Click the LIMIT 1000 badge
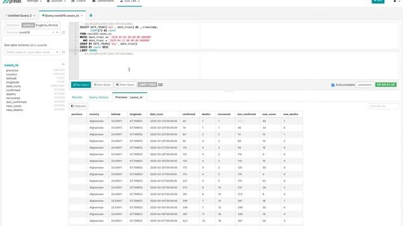This screenshot has height=226, width=403. pos(147,85)
